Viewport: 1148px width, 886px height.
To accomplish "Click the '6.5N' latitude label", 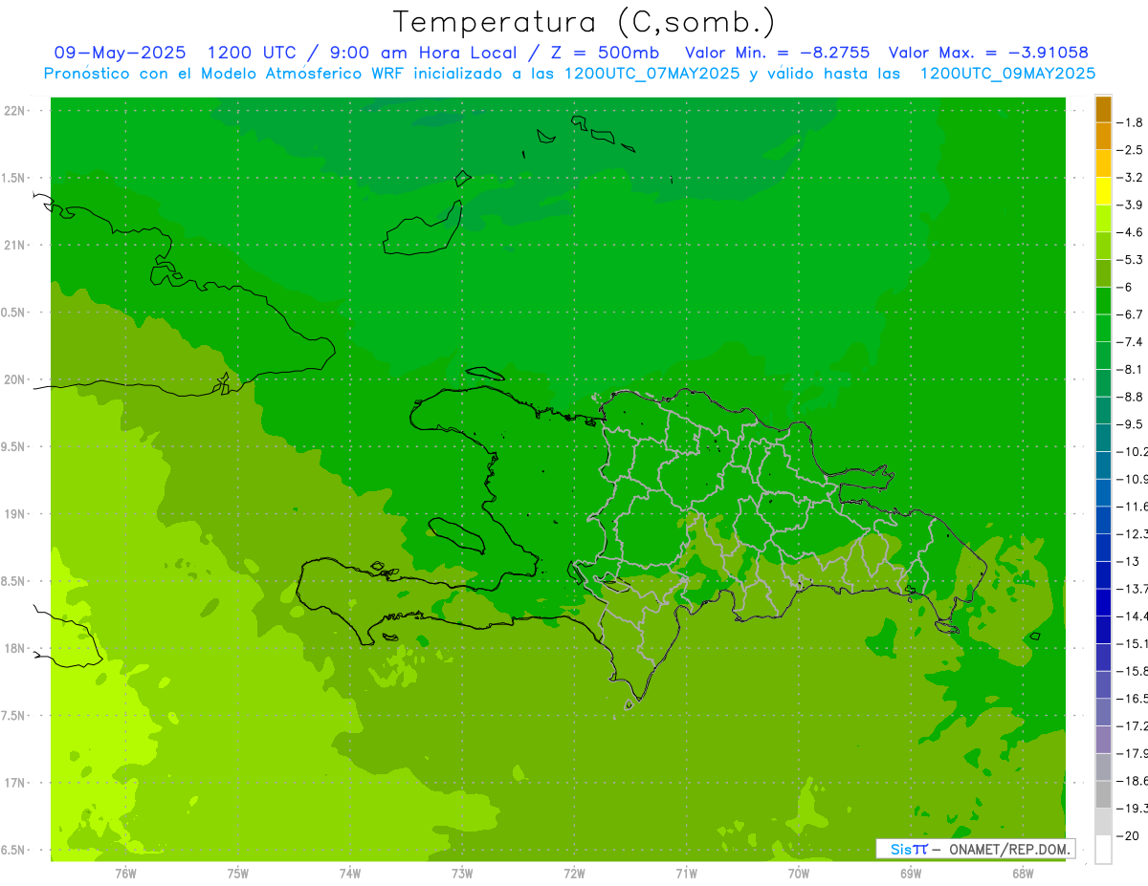I will click(x=13, y=850).
